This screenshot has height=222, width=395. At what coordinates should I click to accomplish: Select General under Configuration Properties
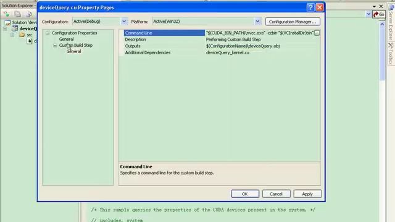tap(66, 39)
